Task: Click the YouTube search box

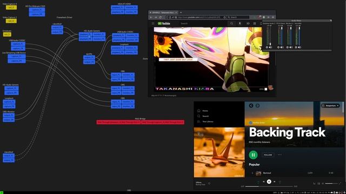Action: tap(203, 23)
